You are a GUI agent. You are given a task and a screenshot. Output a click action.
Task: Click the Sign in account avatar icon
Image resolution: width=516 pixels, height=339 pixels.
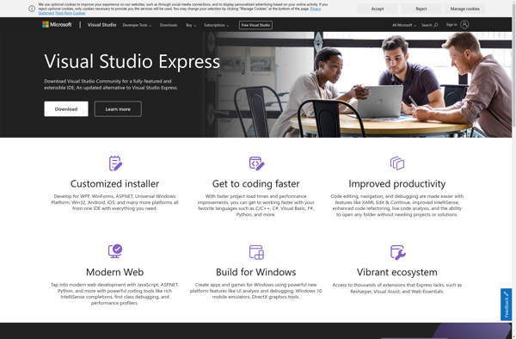(464, 25)
